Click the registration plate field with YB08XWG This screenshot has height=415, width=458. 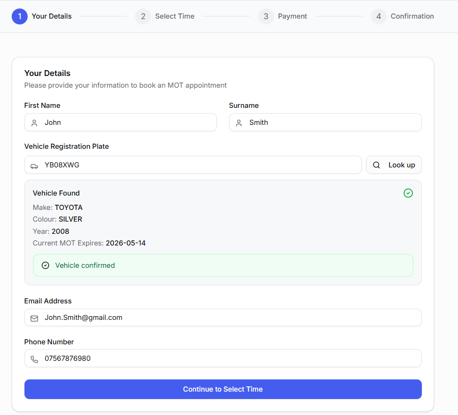click(x=192, y=165)
